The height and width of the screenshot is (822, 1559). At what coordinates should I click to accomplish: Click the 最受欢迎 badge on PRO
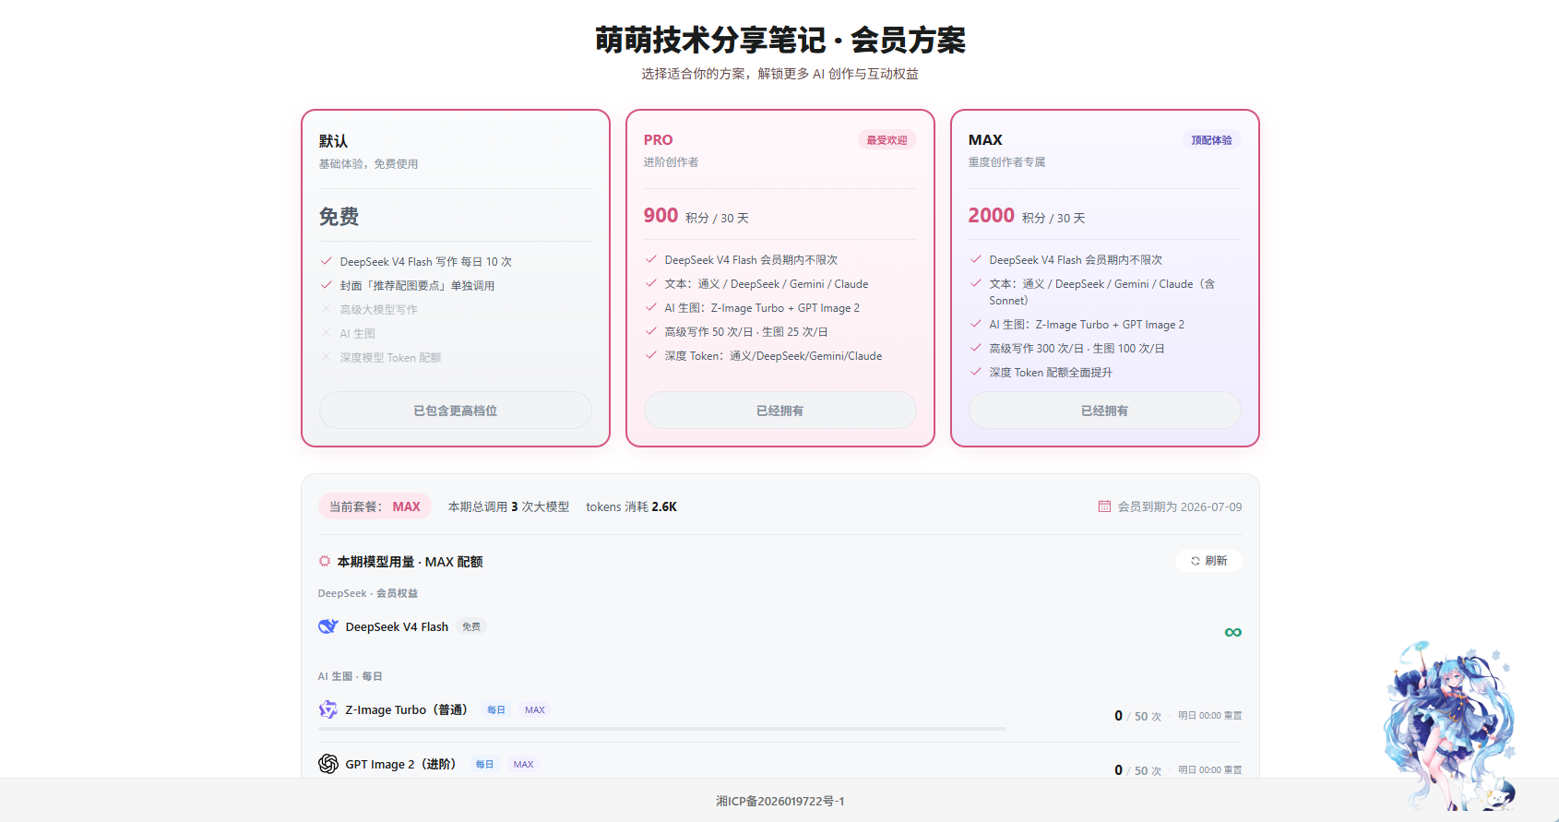[x=887, y=140]
